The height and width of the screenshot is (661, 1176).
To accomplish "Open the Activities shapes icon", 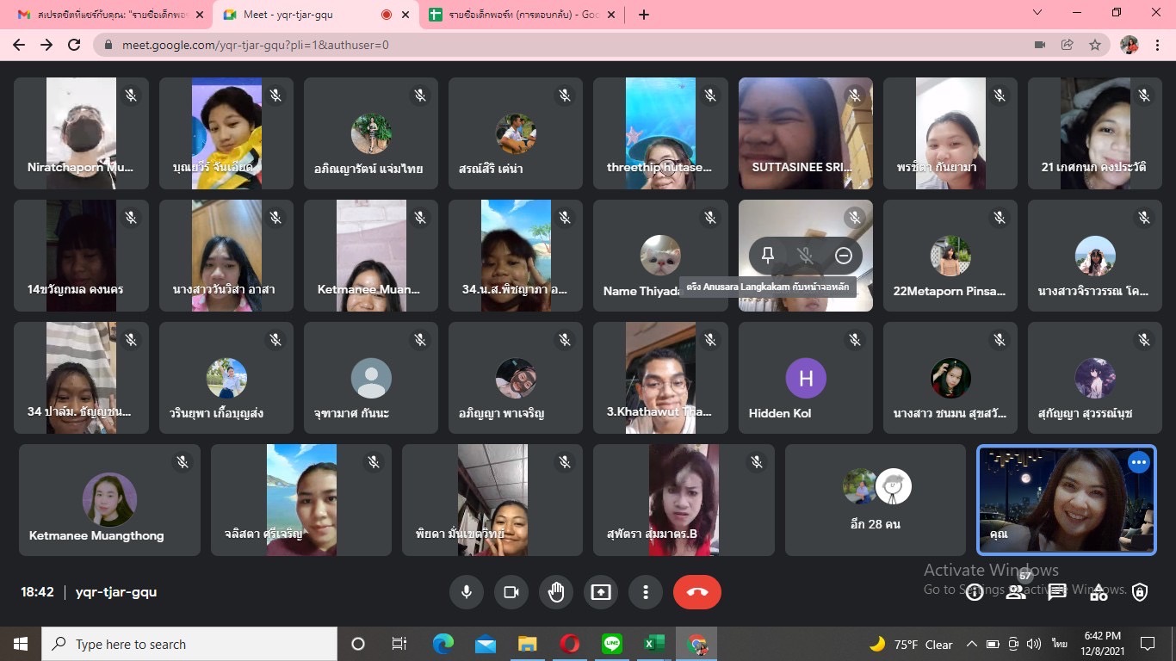I will pyautogui.click(x=1099, y=592).
